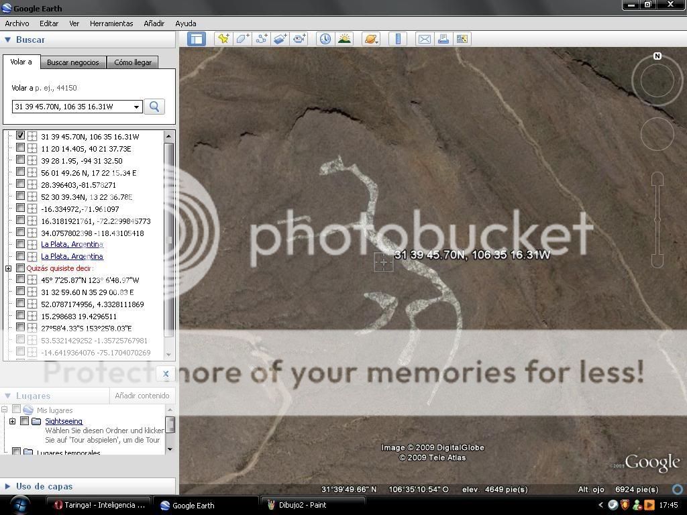Screen dimensions: 687x515
Task: Show historical imagery clock icon
Action: click(325, 39)
